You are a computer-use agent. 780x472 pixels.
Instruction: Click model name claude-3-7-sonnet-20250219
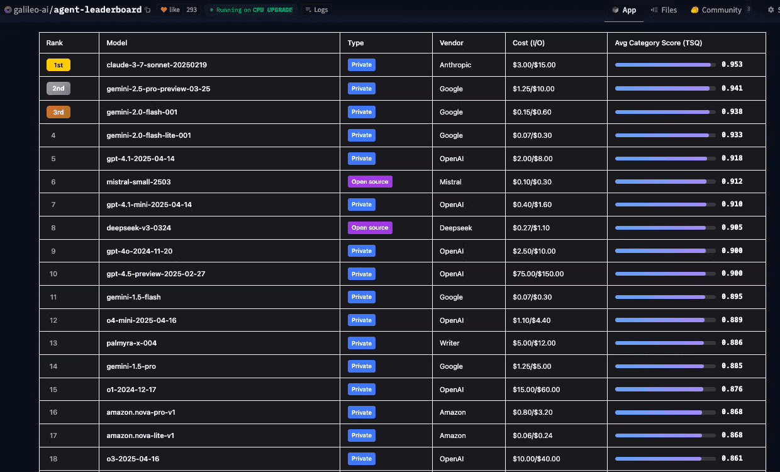[x=157, y=65]
